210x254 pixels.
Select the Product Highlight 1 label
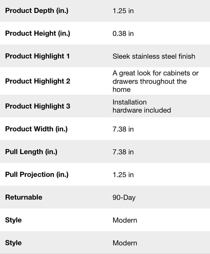tap(37, 56)
